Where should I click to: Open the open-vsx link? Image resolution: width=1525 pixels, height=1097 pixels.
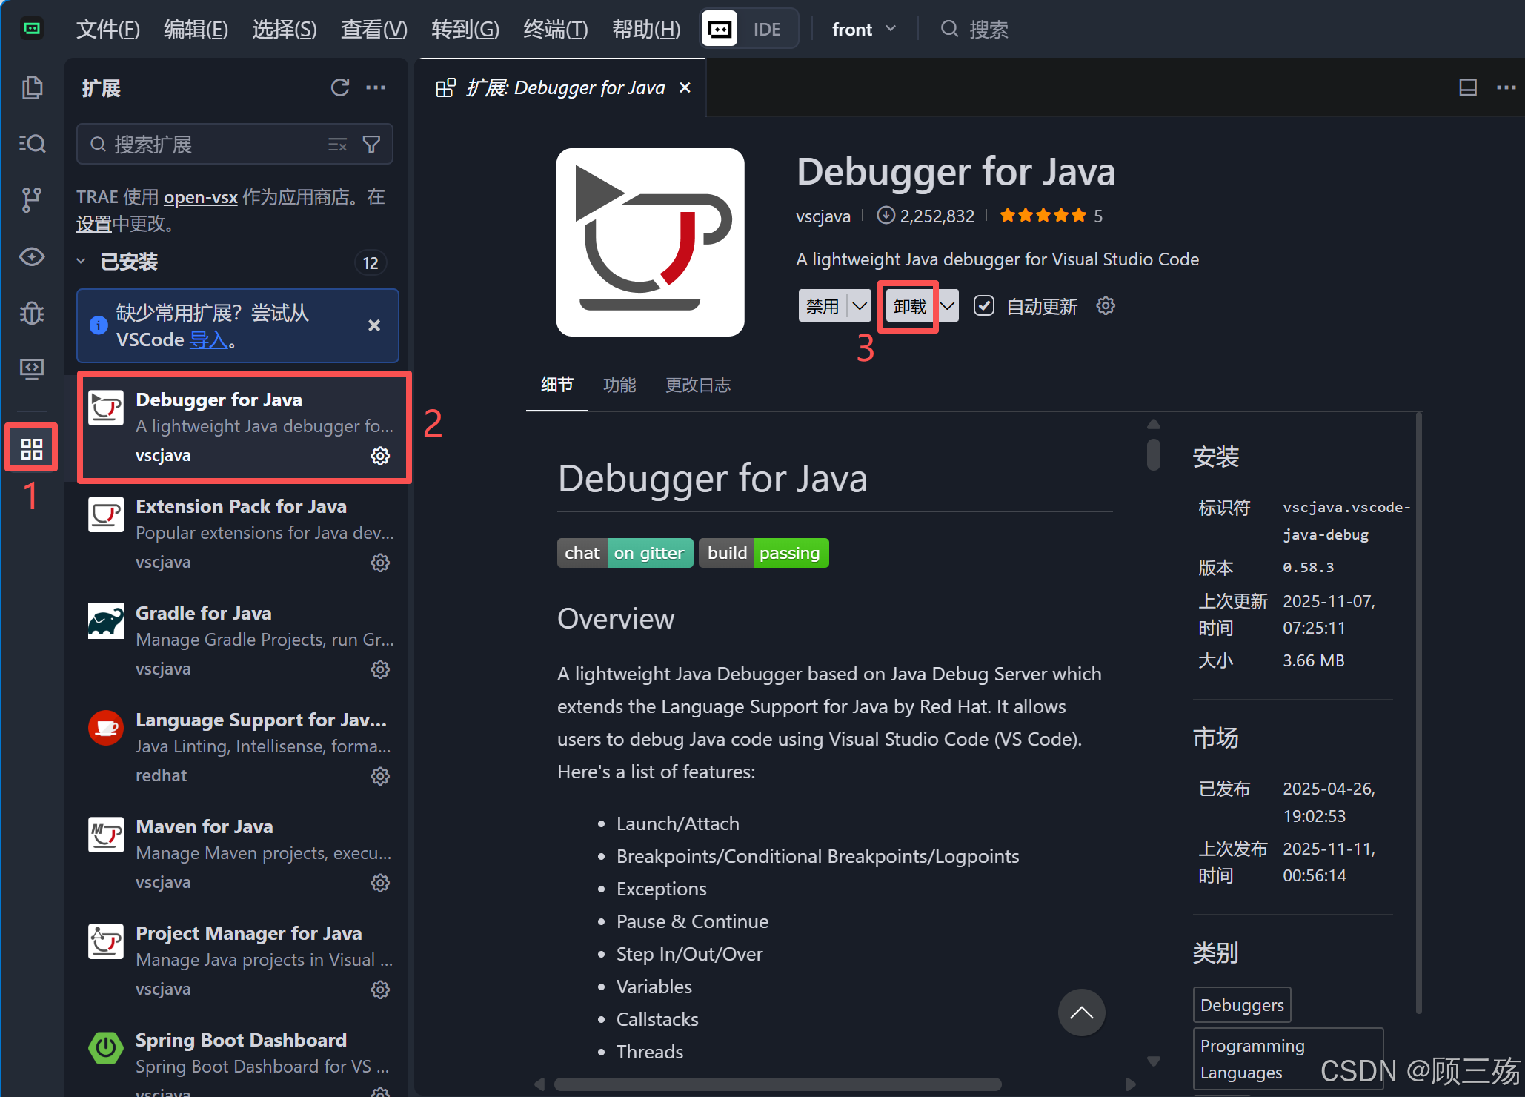point(200,197)
